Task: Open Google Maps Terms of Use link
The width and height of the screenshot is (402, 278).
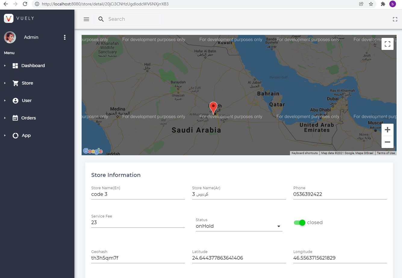Action: pos(386,153)
